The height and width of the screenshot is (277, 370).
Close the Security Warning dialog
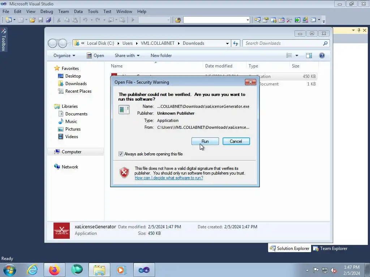250,82
